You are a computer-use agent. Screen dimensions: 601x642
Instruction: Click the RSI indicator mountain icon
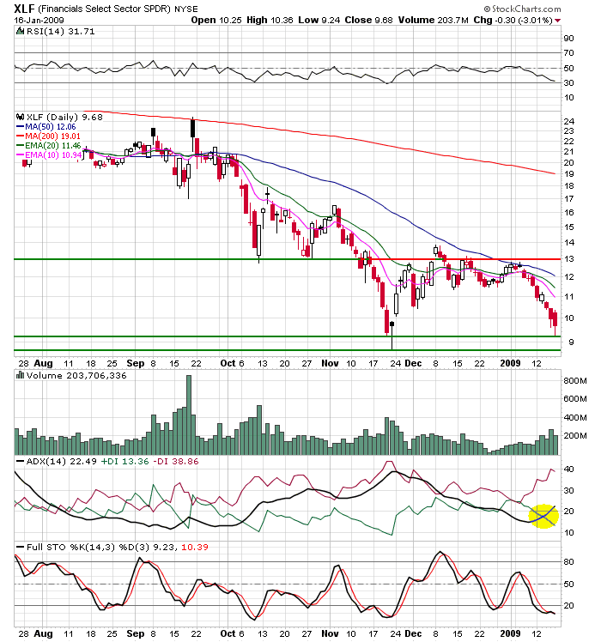pyautogui.click(x=20, y=31)
